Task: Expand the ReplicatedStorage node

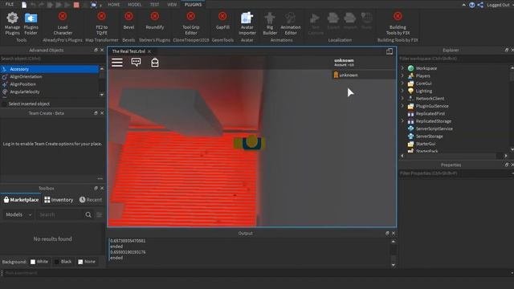Action: click(x=402, y=121)
